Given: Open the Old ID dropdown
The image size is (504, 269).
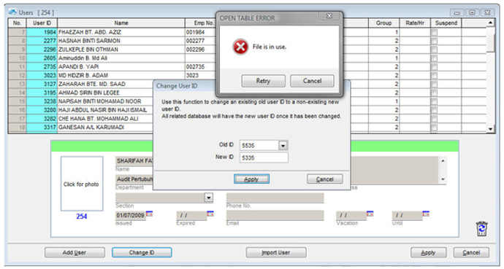Looking at the screenshot, I should (283, 146).
